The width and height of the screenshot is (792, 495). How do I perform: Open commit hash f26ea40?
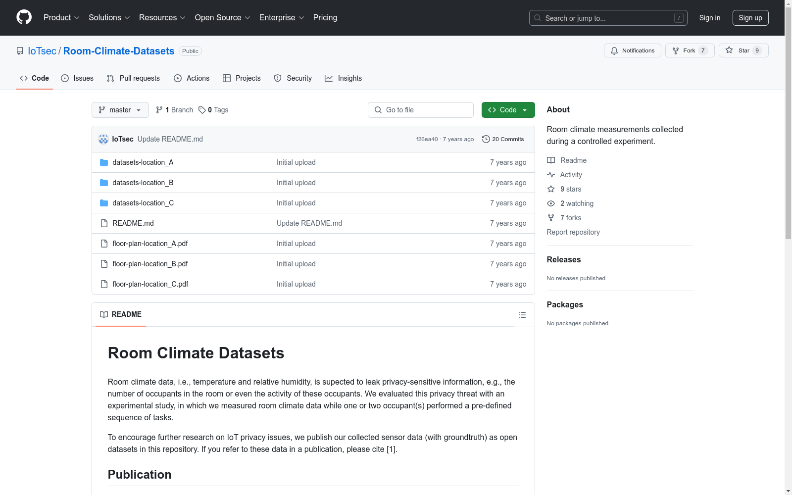[427, 139]
